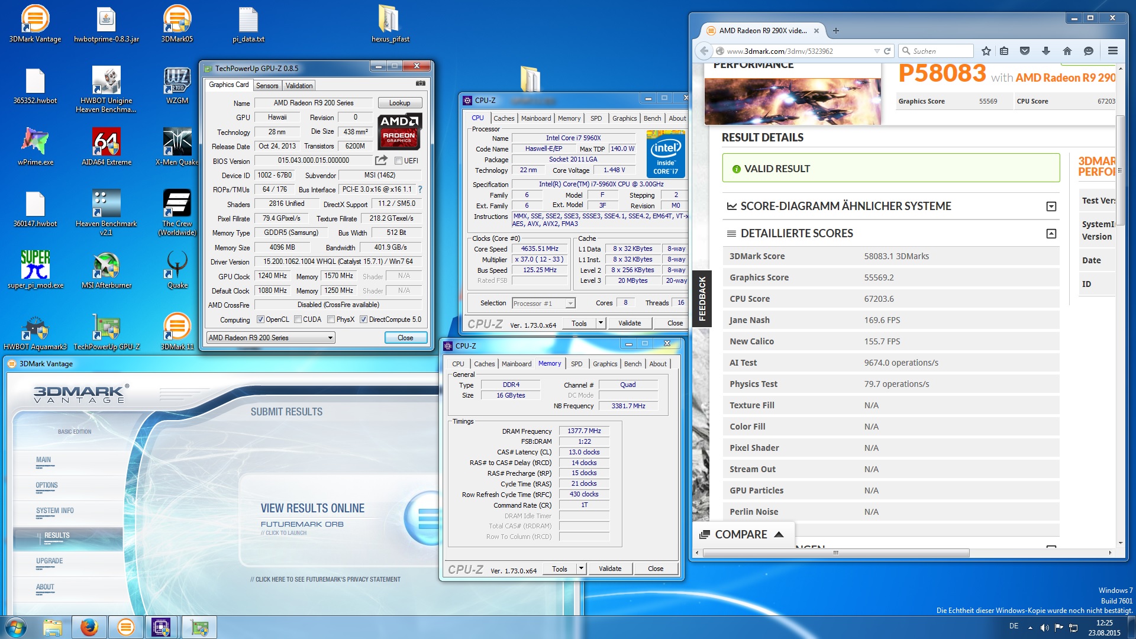Toggle the DirectCompute 5.0 checkbox

pos(363,319)
